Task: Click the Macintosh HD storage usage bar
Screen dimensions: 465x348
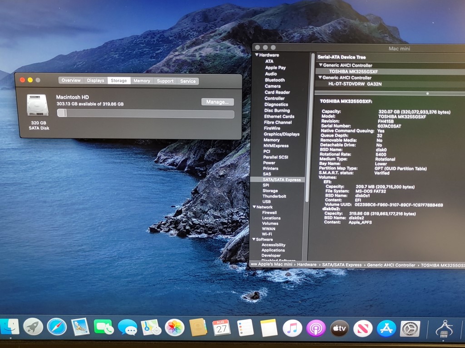Action: coord(145,113)
